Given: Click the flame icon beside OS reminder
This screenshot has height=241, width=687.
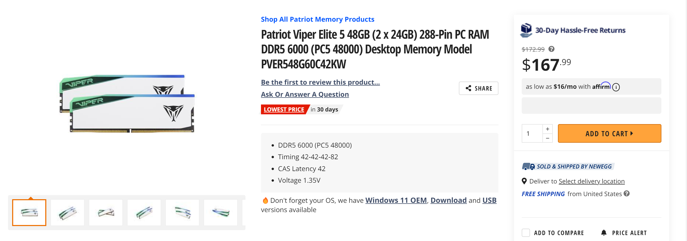Looking at the screenshot, I should point(265,200).
